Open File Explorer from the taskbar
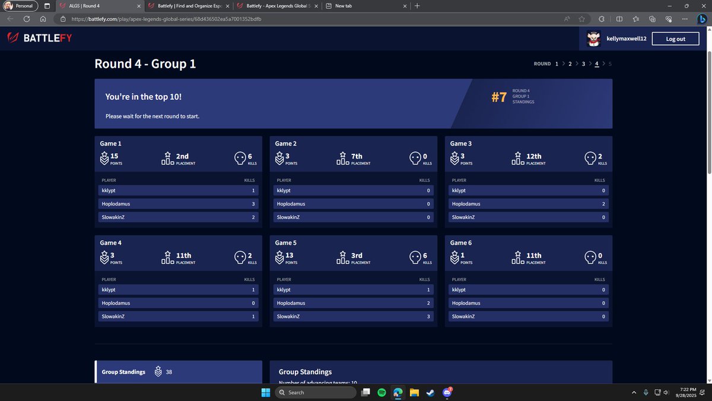Screen dimensions: 712x401 coord(414,392)
